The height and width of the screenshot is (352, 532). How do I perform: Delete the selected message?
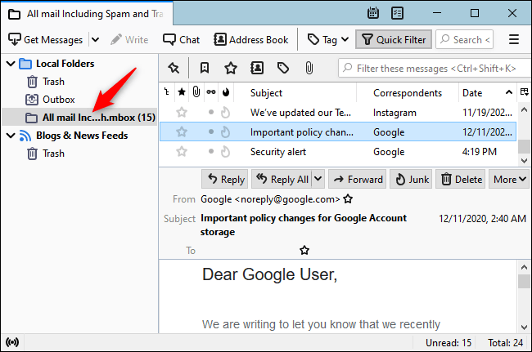tap(461, 179)
